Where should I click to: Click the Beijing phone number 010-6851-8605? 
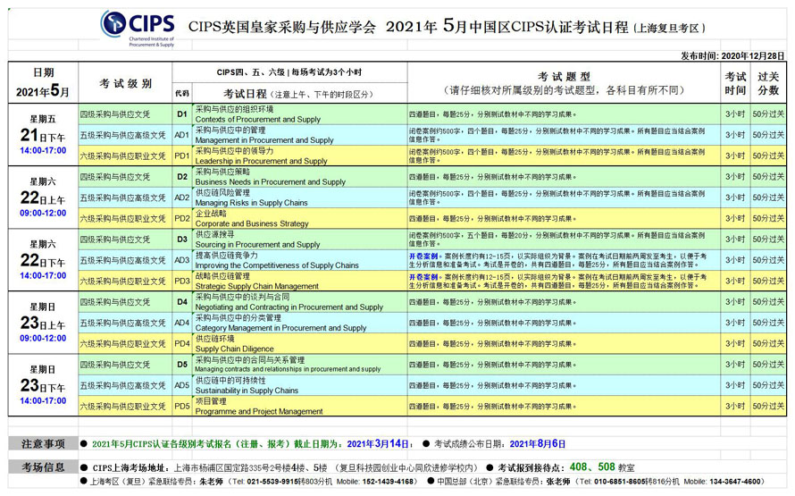click(x=622, y=482)
